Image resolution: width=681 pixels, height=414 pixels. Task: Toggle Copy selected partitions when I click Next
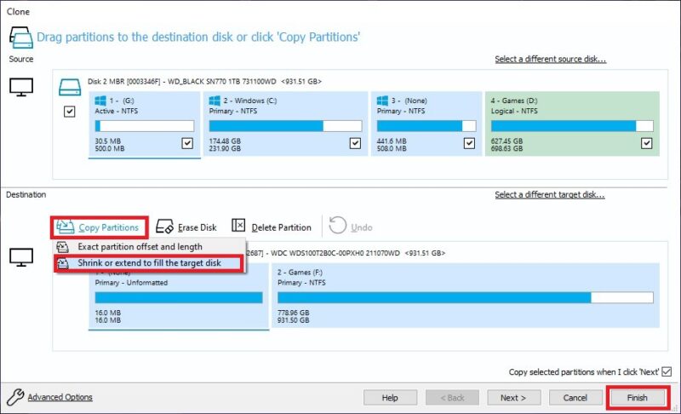pyautogui.click(x=667, y=372)
